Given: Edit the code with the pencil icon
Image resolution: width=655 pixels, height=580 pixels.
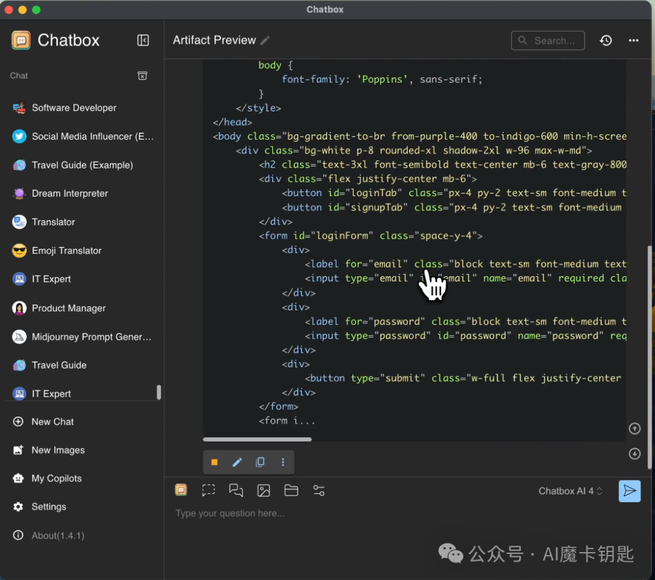Looking at the screenshot, I should pyautogui.click(x=237, y=462).
